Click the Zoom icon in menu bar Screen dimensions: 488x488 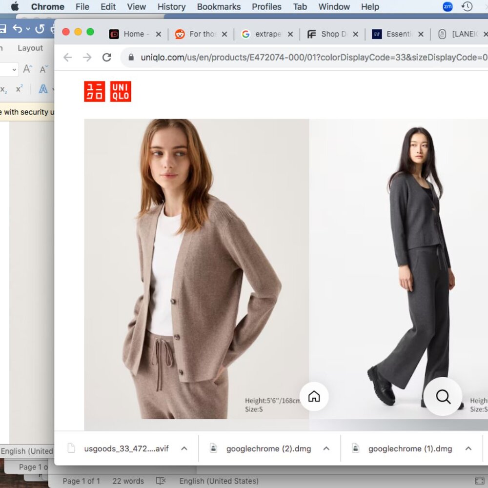click(447, 7)
